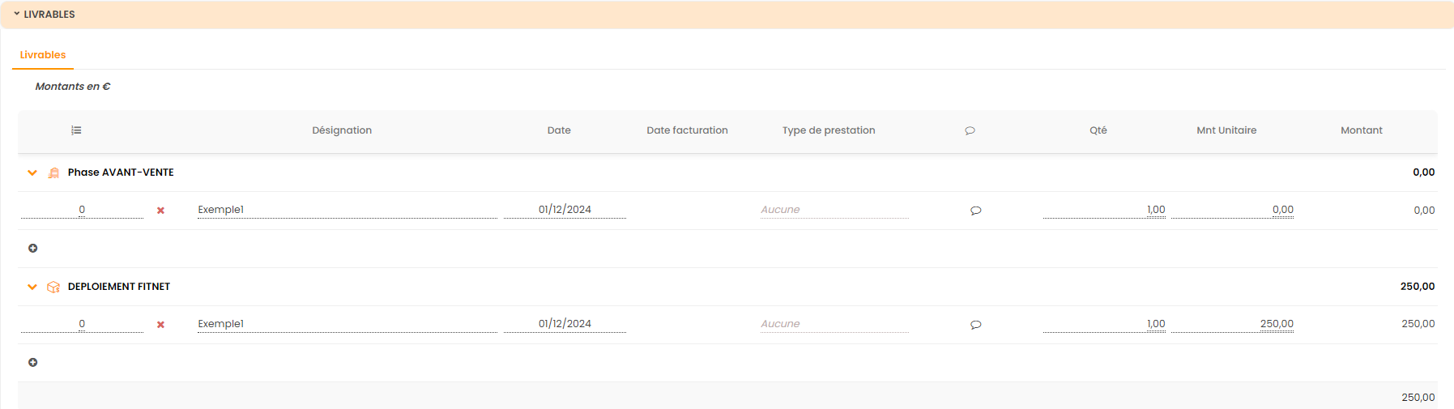Add a deliverable under DEPLOIEMENT FITNET
1454x409 pixels.
[x=33, y=363]
